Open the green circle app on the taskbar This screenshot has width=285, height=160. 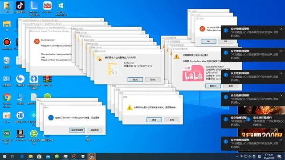pyautogui.click(x=57, y=156)
